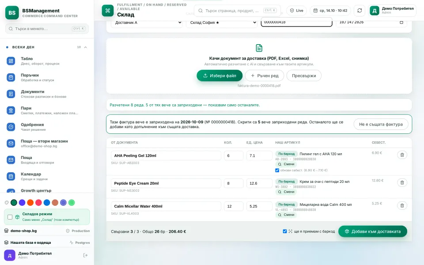Screen dimensions: 424x265
Task: Click the Peptide Eye Cream 20ml field
Action: (x=166, y=183)
